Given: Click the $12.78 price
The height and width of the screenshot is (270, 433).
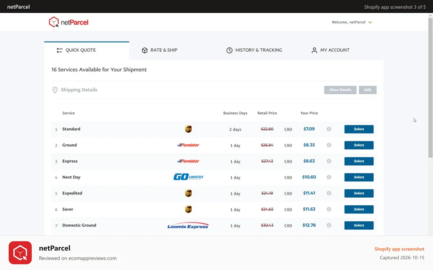Looking at the screenshot, I should (x=309, y=225).
